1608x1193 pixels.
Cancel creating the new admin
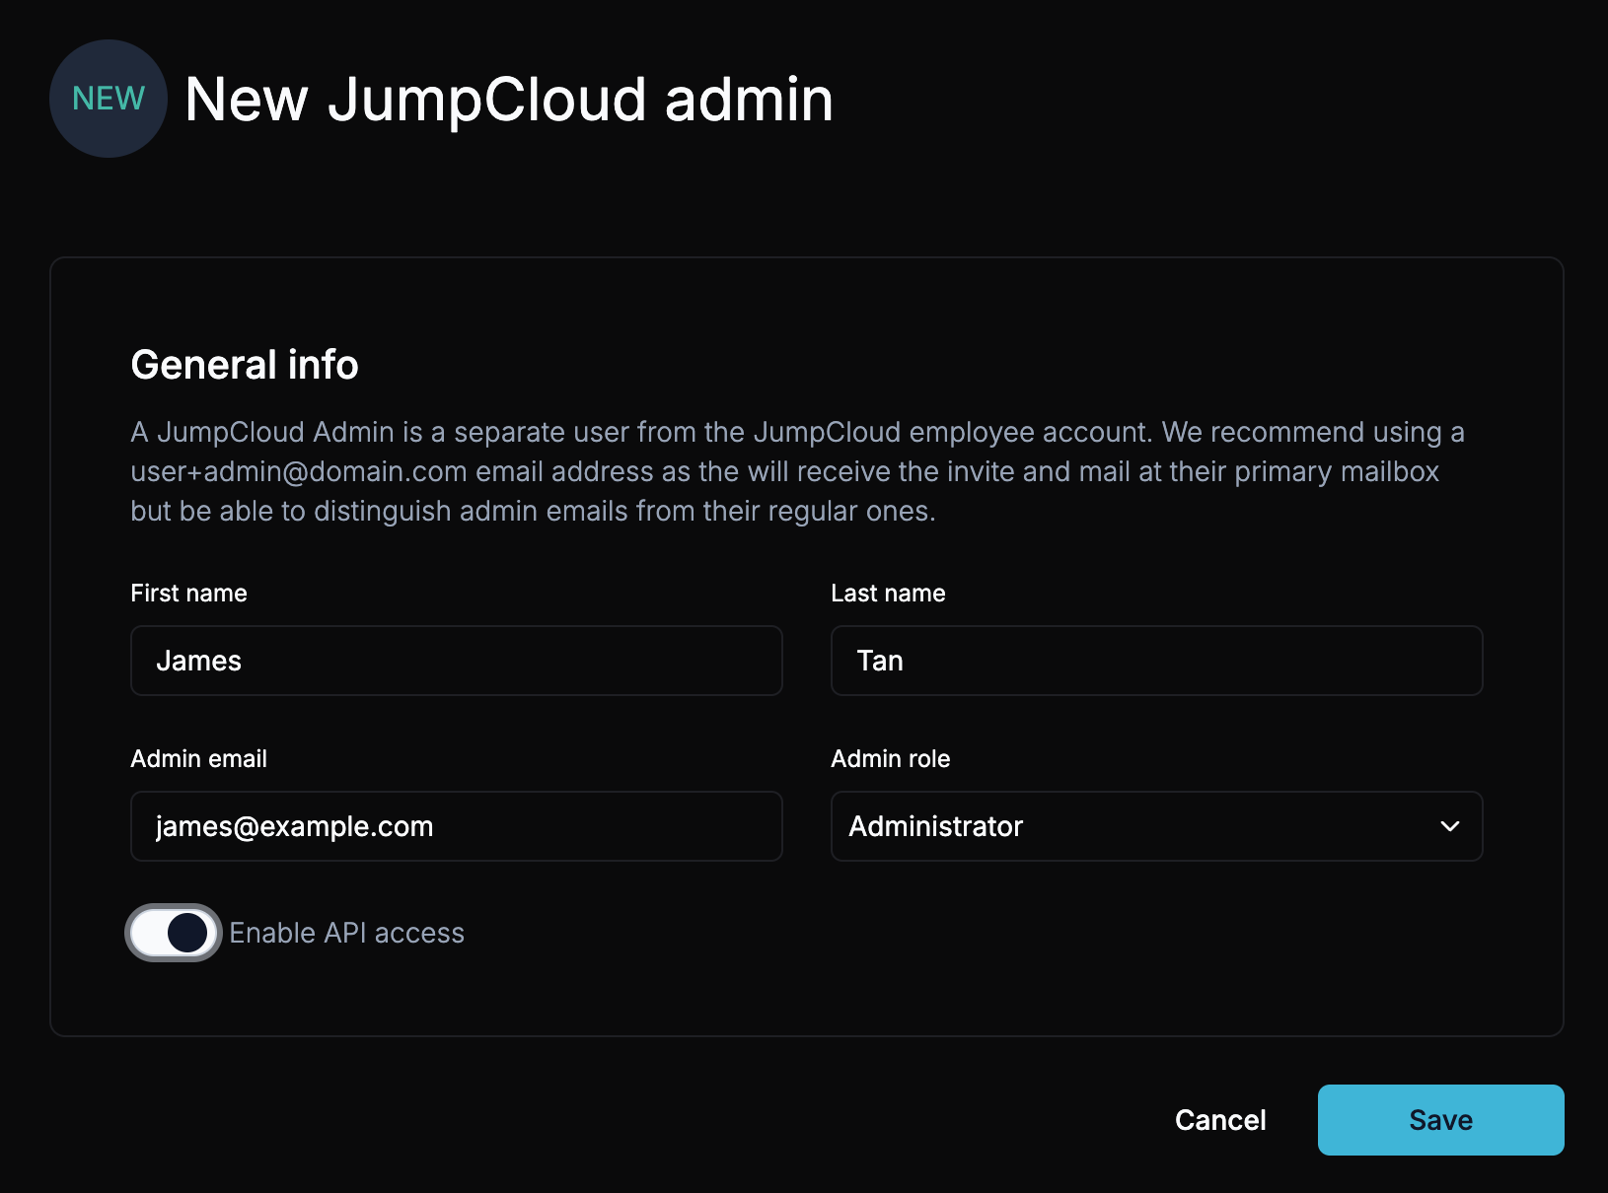pyautogui.click(x=1219, y=1119)
